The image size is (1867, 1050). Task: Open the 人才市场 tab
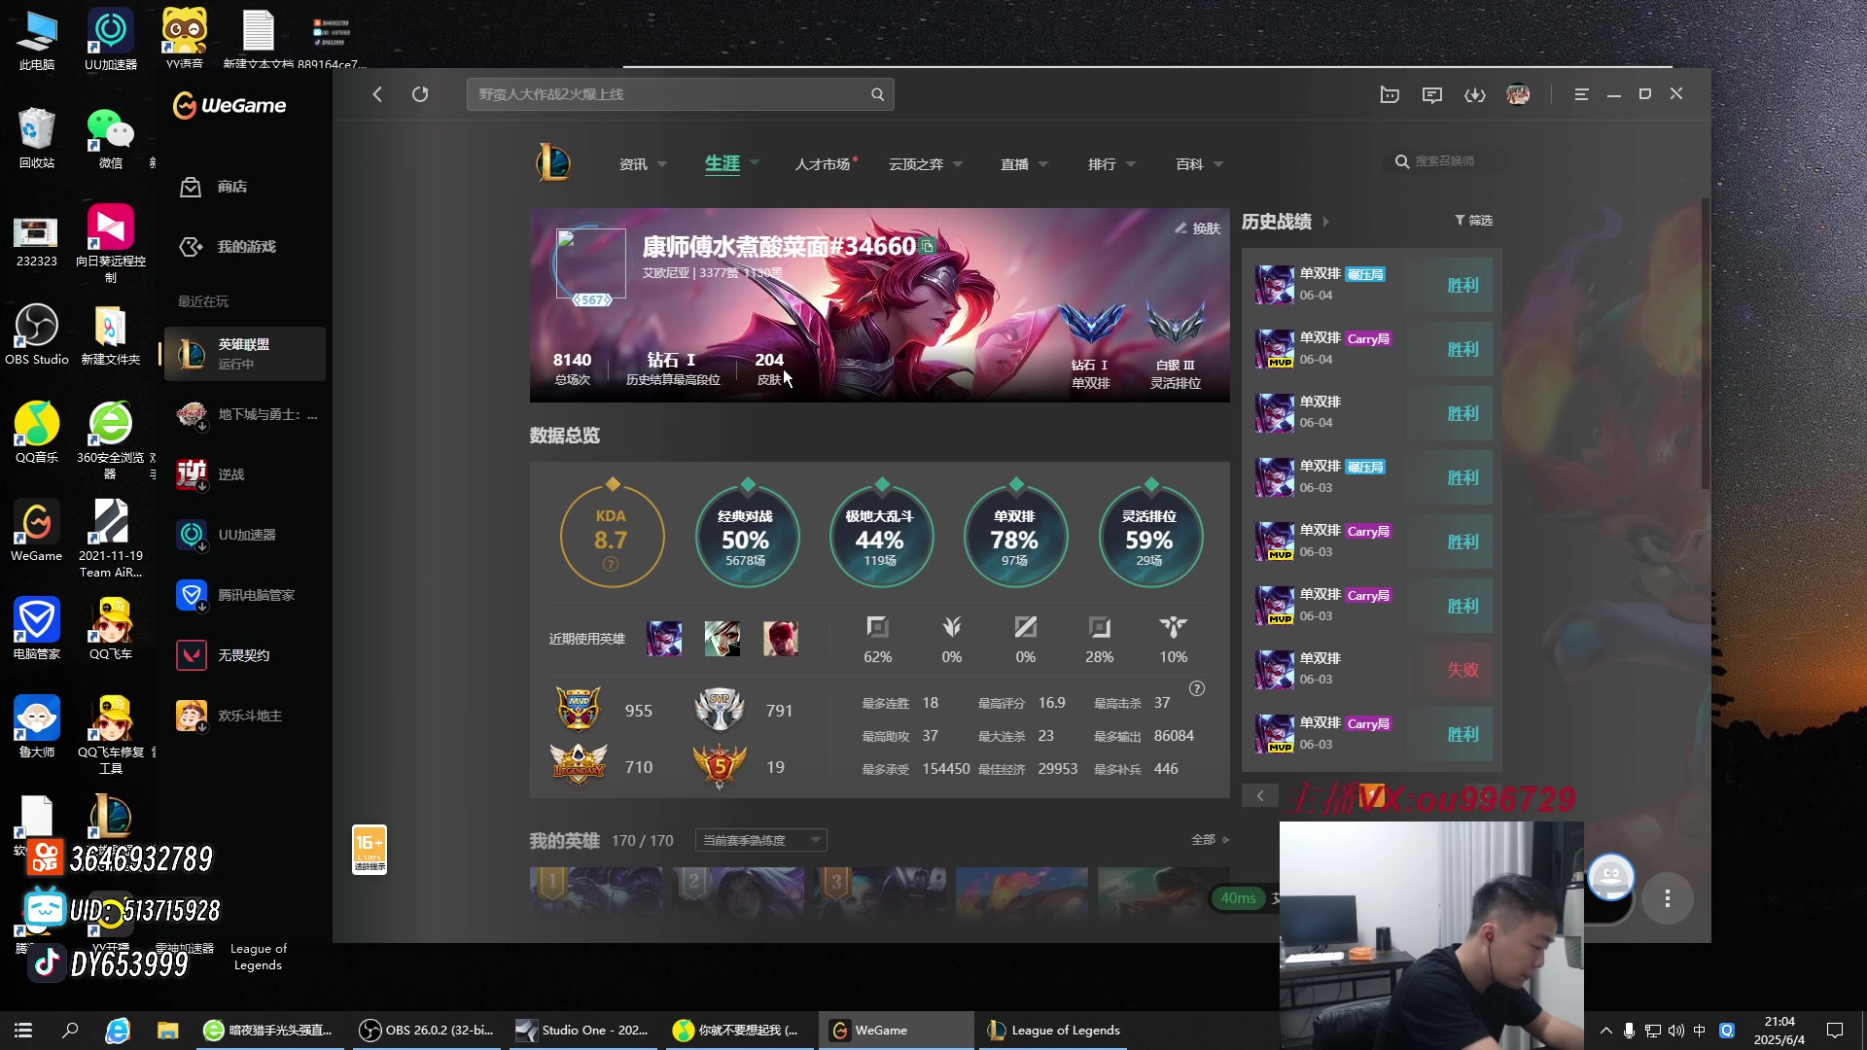[823, 164]
